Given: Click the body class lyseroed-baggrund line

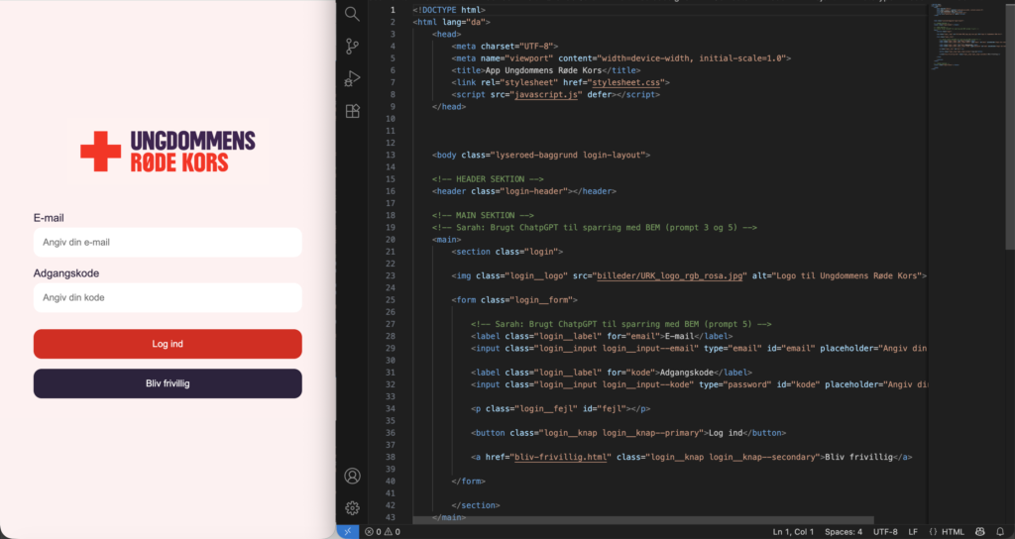Looking at the screenshot, I should point(541,155).
